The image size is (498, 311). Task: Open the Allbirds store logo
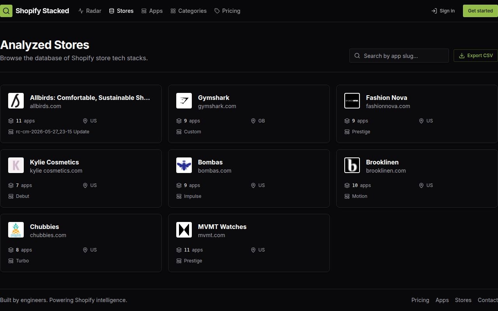tap(16, 101)
